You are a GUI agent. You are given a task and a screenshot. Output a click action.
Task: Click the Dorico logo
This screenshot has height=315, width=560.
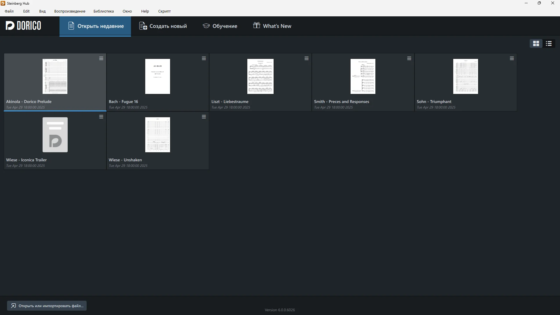point(23,26)
